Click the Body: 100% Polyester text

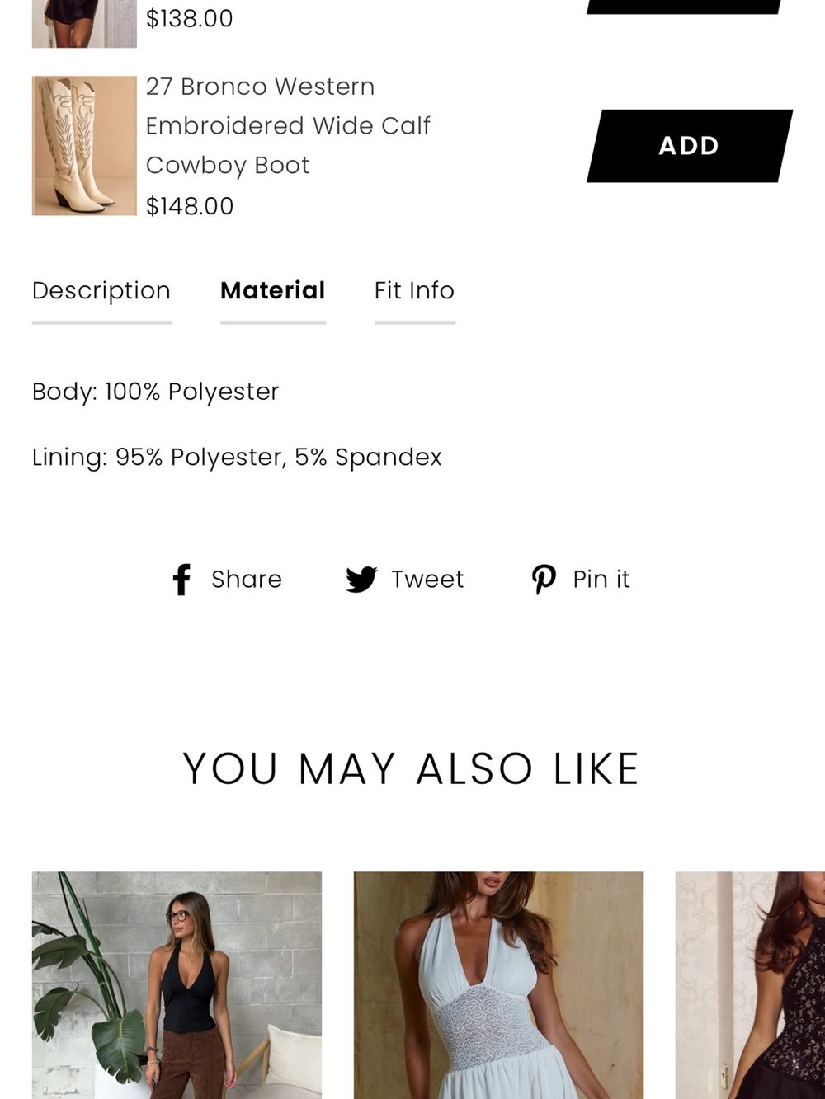click(x=156, y=392)
